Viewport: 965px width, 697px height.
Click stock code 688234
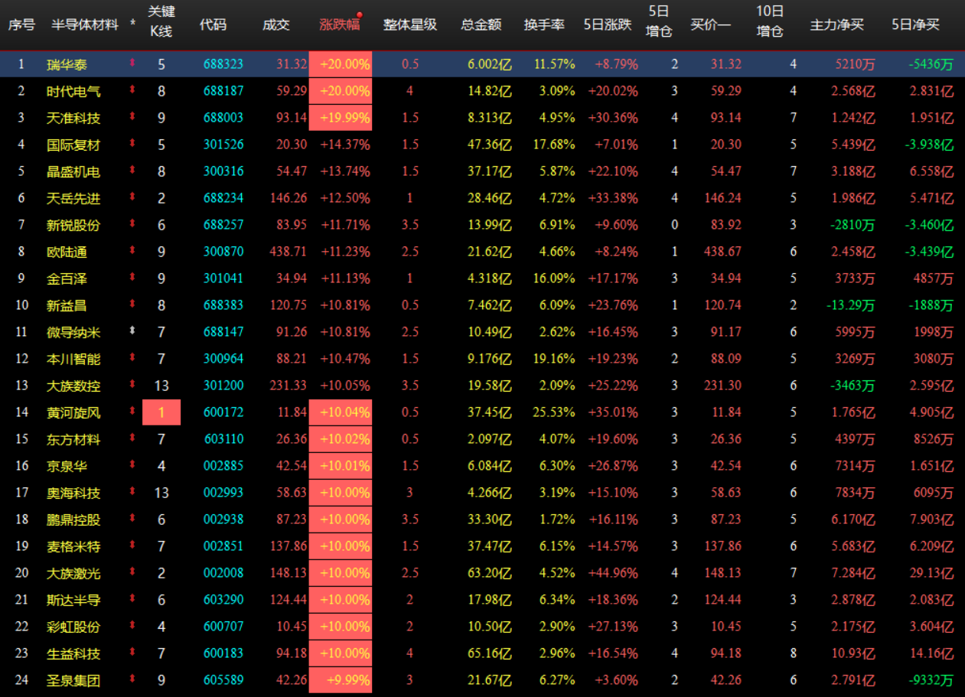pos(223,198)
